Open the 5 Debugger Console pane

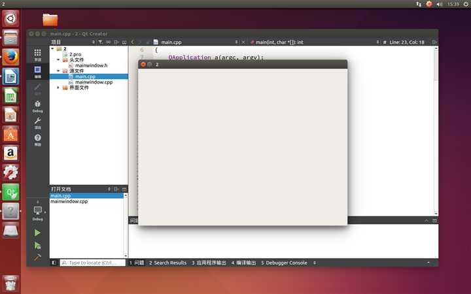284,263
